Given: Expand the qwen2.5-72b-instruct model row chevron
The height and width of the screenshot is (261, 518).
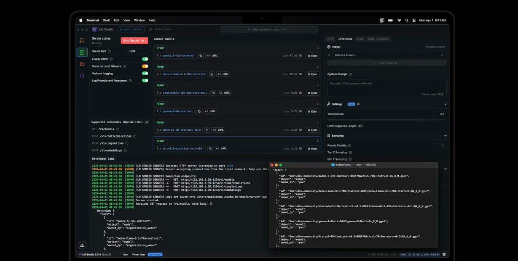Looking at the screenshot, I should tap(318, 48).
